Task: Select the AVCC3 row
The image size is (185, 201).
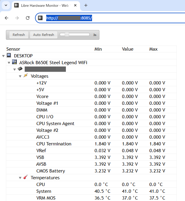Action: [x=91, y=137]
